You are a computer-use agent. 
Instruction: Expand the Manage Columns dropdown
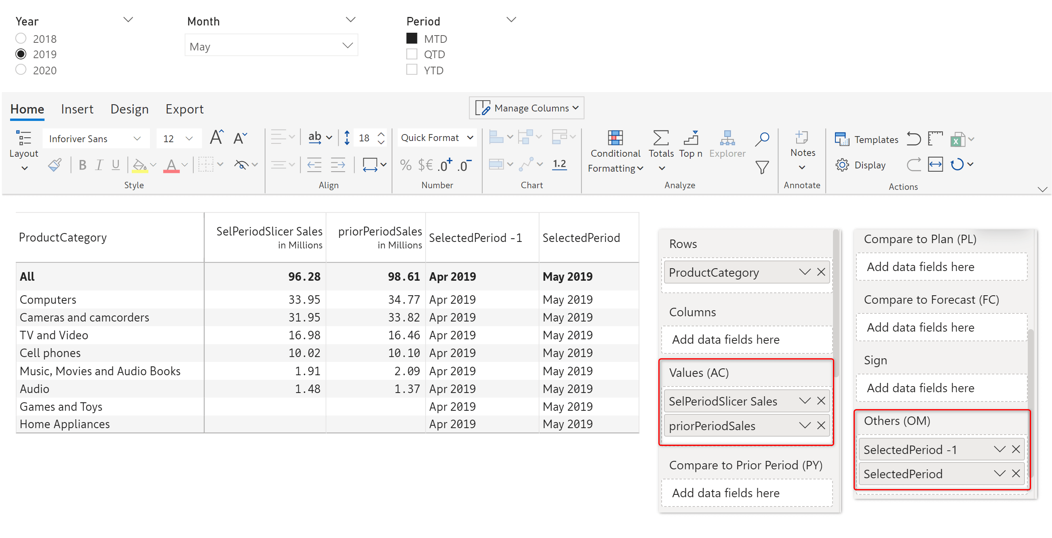(x=527, y=108)
